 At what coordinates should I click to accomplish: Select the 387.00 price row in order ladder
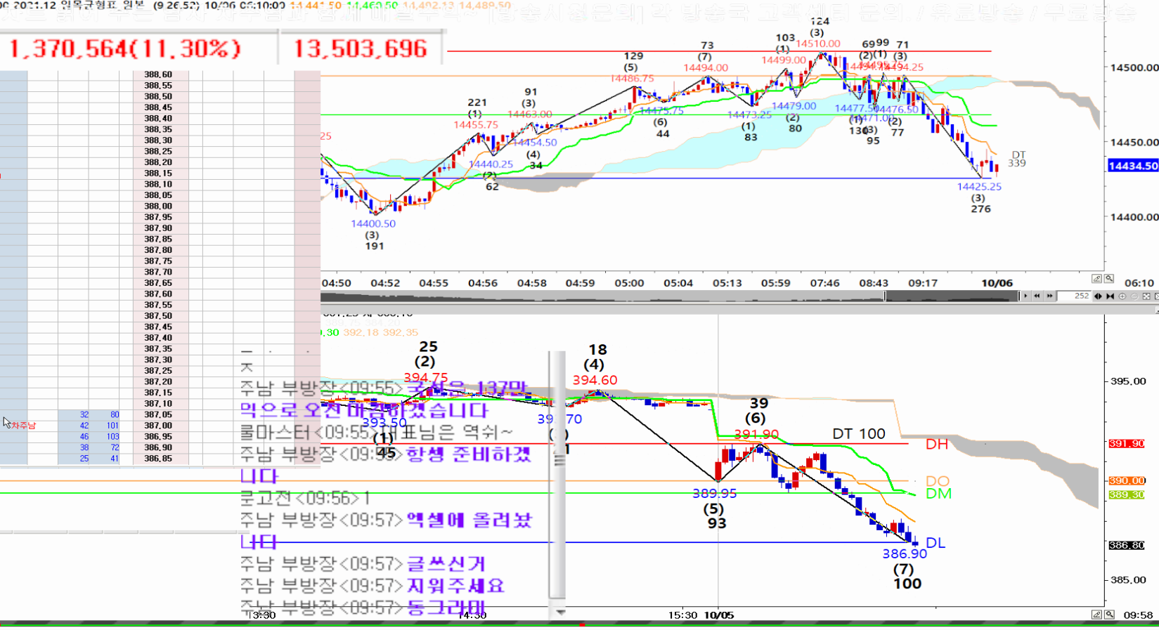click(158, 426)
